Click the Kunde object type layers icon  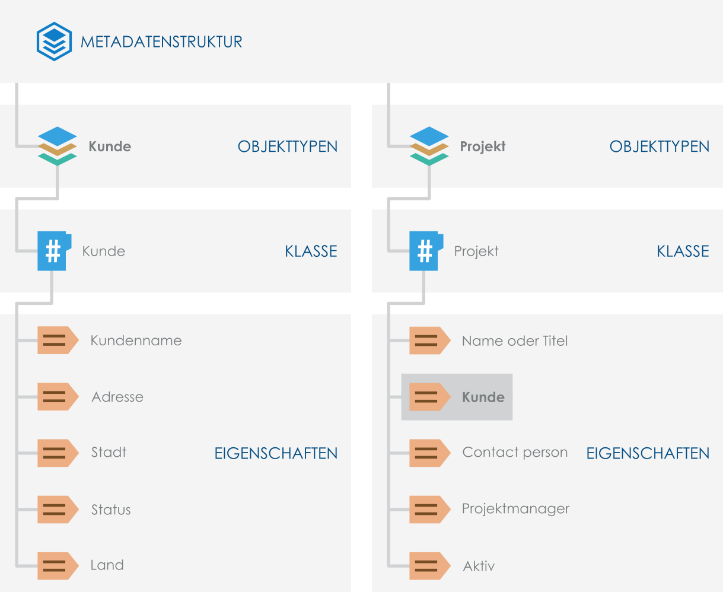coord(58,146)
